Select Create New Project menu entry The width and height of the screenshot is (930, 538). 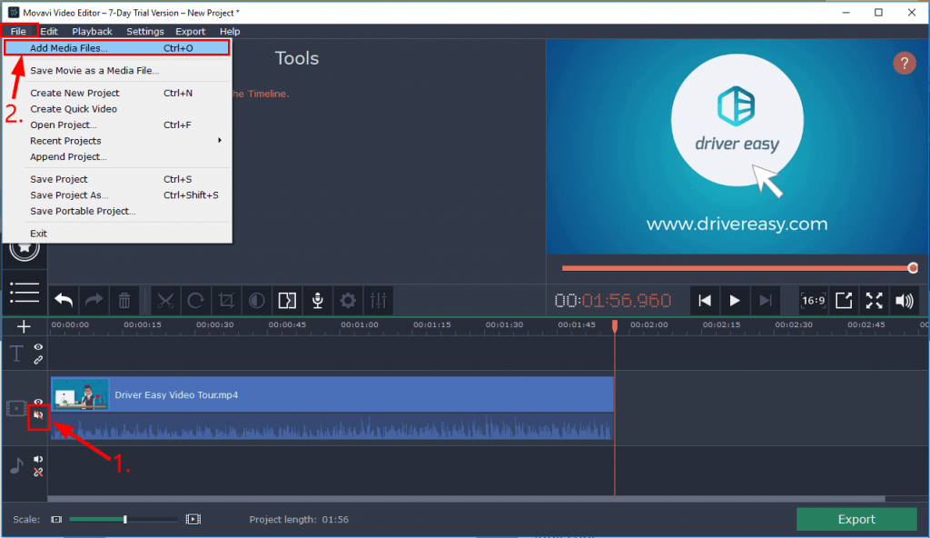pos(117,94)
